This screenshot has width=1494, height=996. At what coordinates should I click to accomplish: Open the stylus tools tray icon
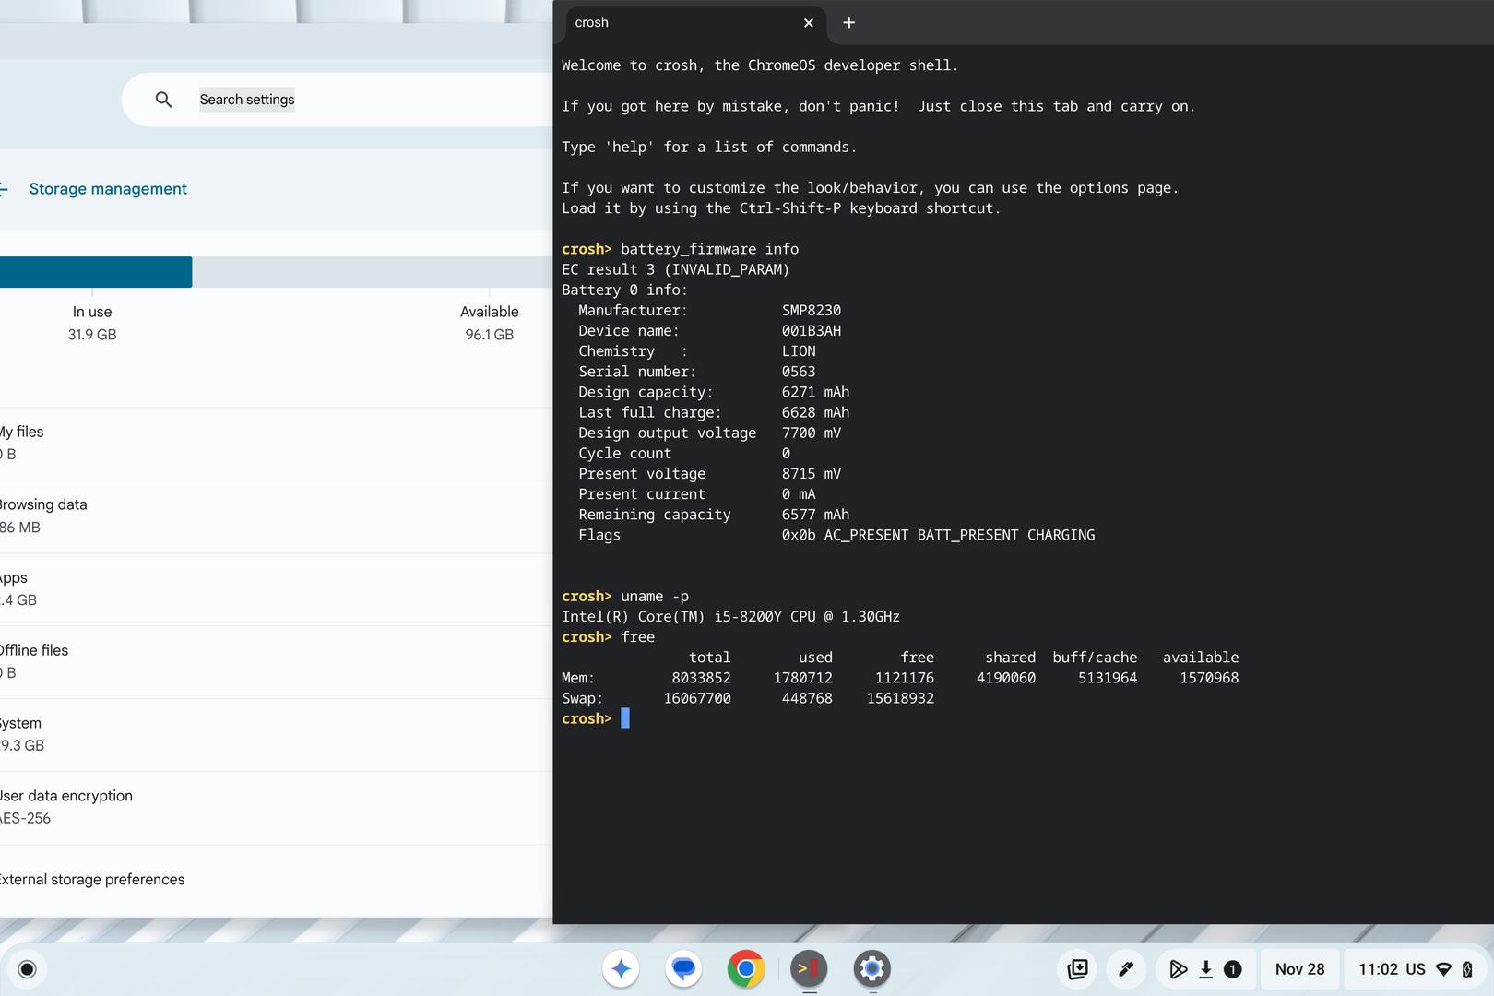1126,969
